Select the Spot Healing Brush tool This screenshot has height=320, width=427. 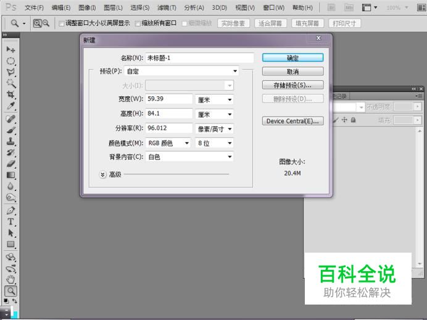(x=10, y=119)
